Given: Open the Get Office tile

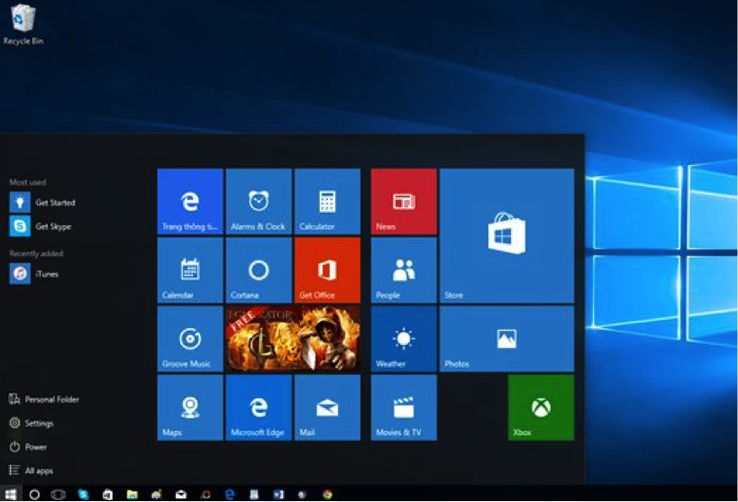Looking at the screenshot, I should 327,270.
